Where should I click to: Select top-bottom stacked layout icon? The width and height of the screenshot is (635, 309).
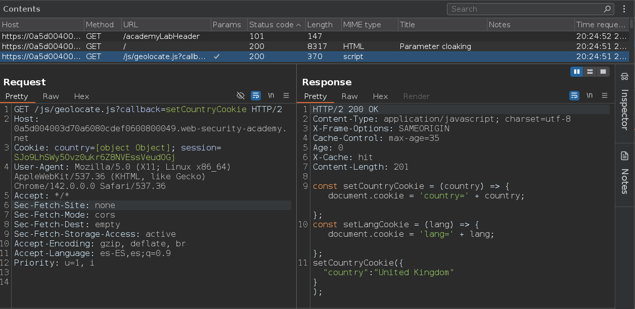(589, 72)
